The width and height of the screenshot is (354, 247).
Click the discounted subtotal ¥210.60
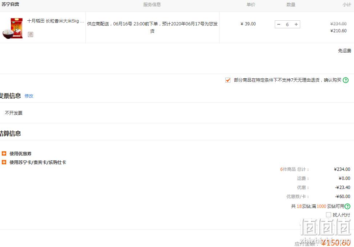click(338, 31)
